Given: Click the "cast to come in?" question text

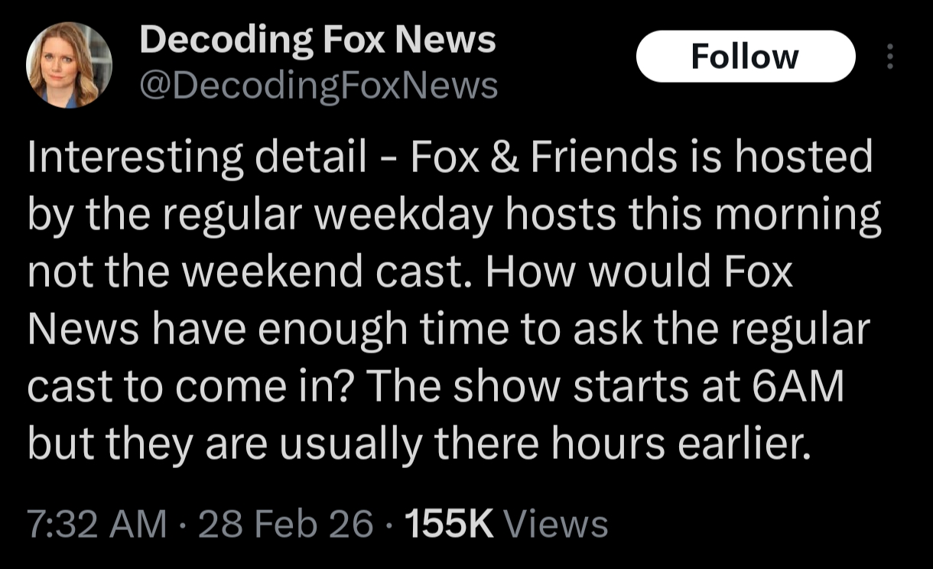Looking at the screenshot, I should pos(188,388).
